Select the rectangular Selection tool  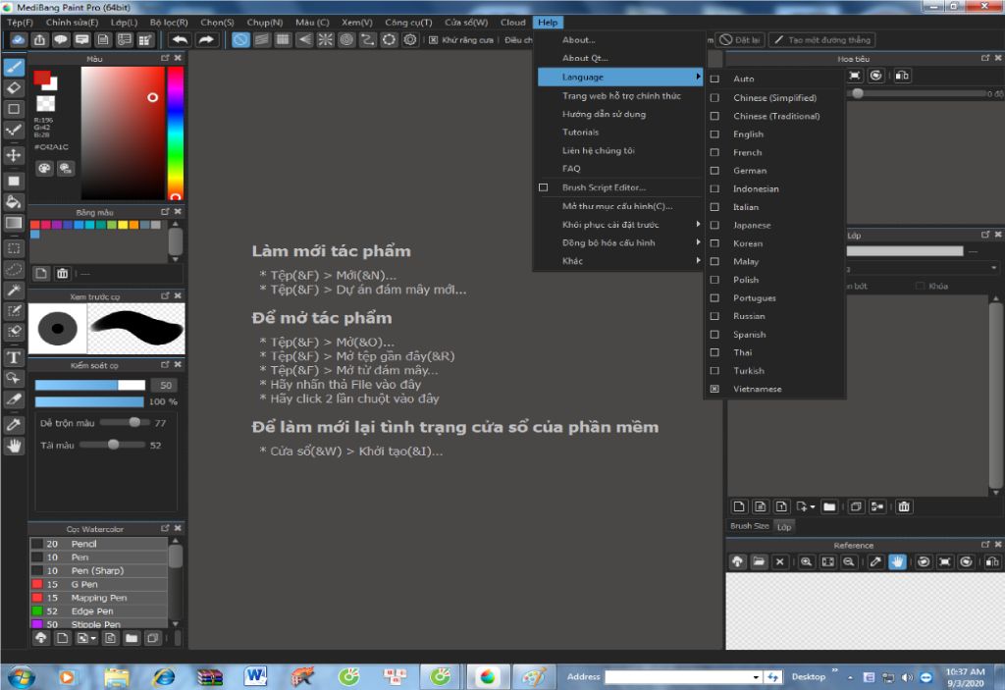click(x=14, y=248)
